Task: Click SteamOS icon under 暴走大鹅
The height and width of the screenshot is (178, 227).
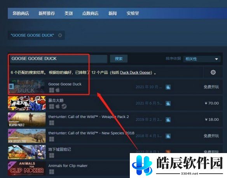Action: pos(64,106)
